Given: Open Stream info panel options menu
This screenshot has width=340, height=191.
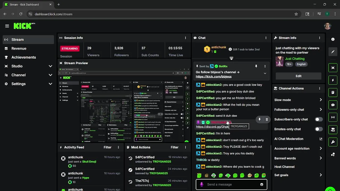Looking at the screenshot, I should pos(320,38).
